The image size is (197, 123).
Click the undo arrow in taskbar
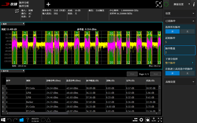click(9, 120)
